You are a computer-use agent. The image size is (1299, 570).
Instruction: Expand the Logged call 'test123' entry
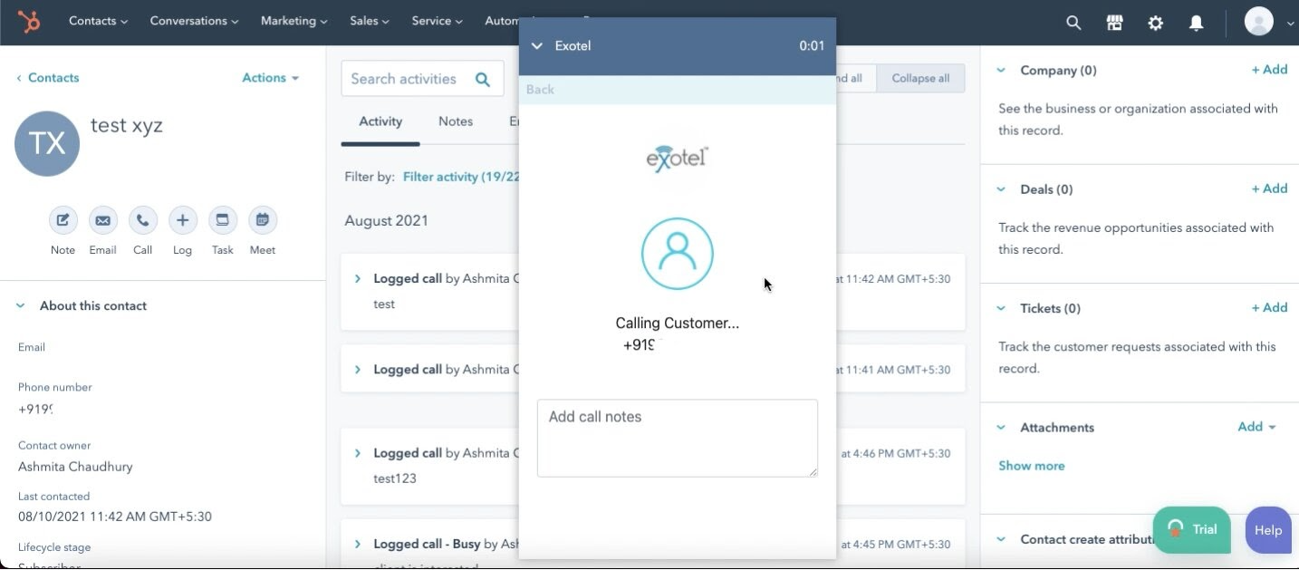(358, 453)
